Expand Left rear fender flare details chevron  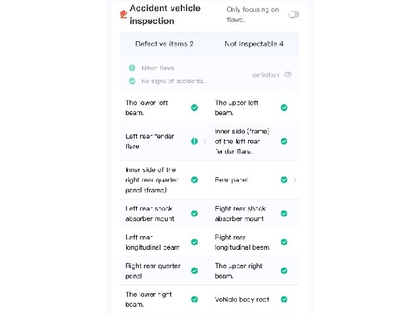[x=205, y=141]
